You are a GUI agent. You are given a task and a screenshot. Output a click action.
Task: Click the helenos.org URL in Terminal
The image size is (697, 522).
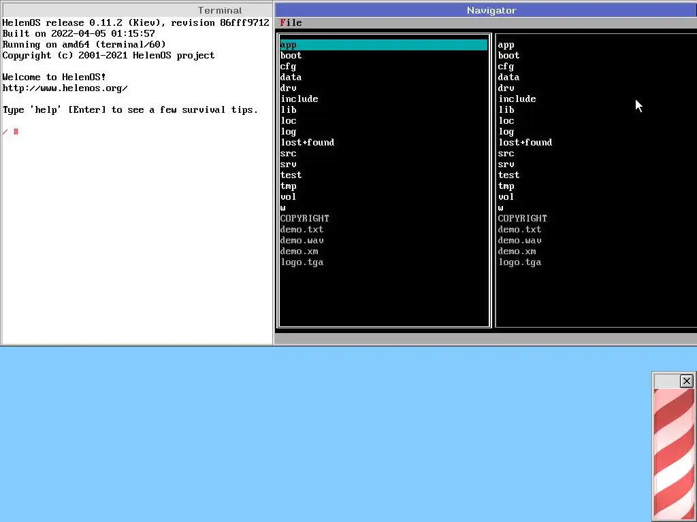65,88
